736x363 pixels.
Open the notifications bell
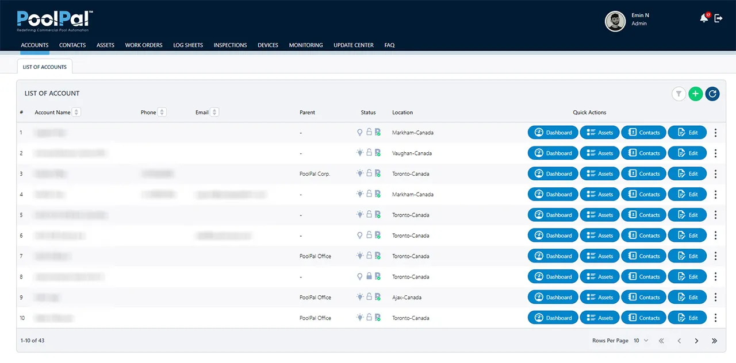click(704, 18)
